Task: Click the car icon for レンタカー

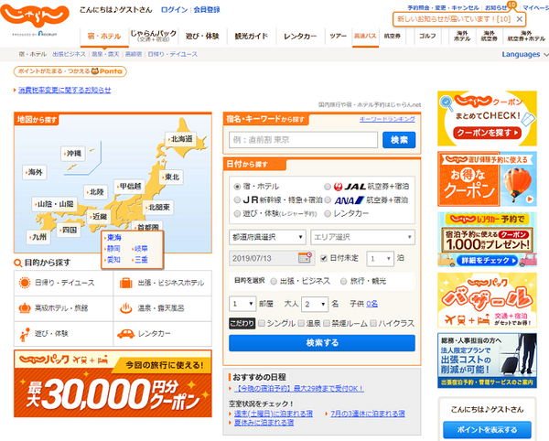Action: 125,334
